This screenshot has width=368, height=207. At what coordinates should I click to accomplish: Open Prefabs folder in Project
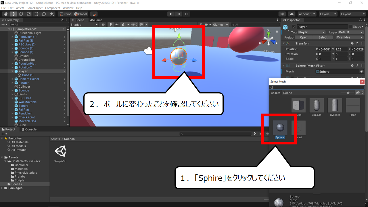coord(20,177)
